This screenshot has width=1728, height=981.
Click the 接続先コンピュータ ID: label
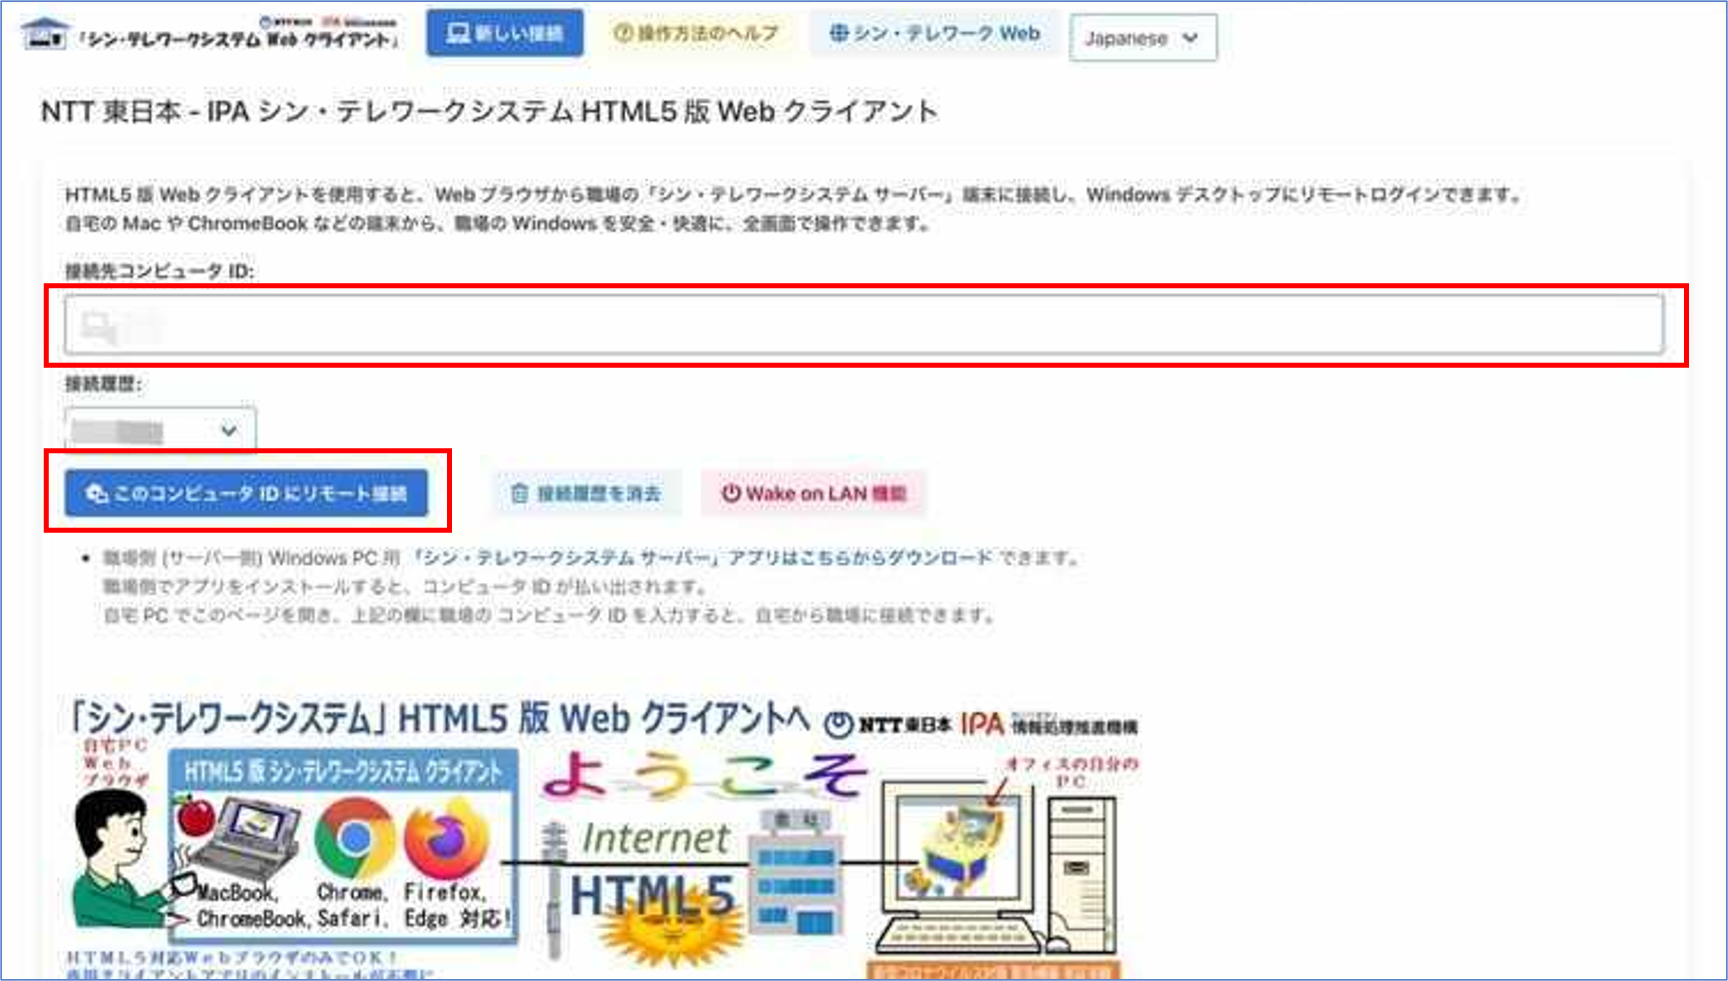159,271
